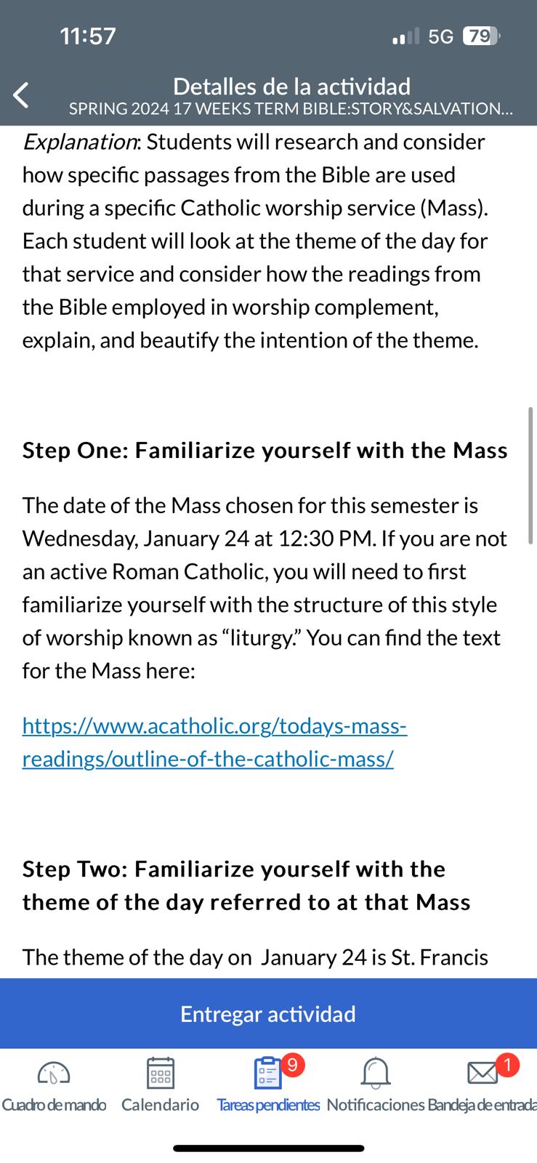
Task: Open the acatholic.org Mass outline link
Action: tap(214, 742)
